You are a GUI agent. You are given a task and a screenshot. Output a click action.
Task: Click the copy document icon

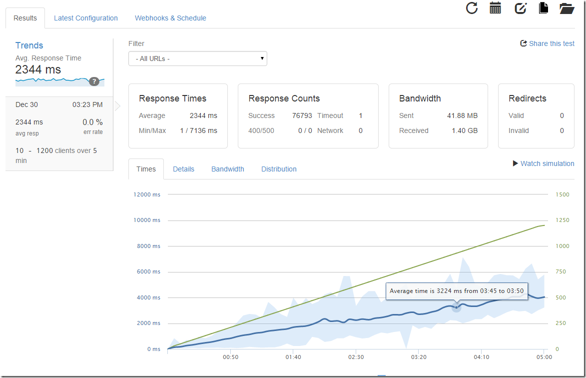click(544, 8)
